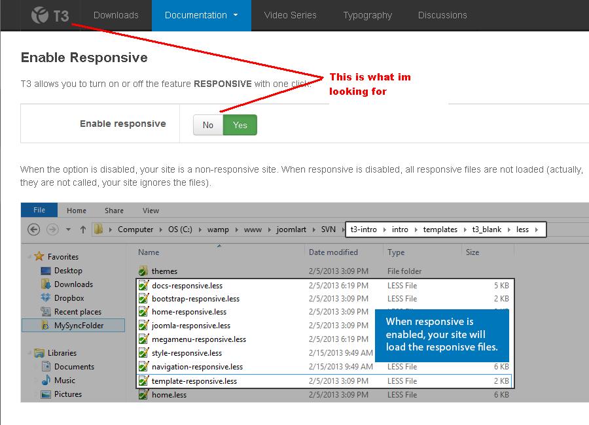Click the Up one level arrow
589x425 pixels.
[83, 229]
